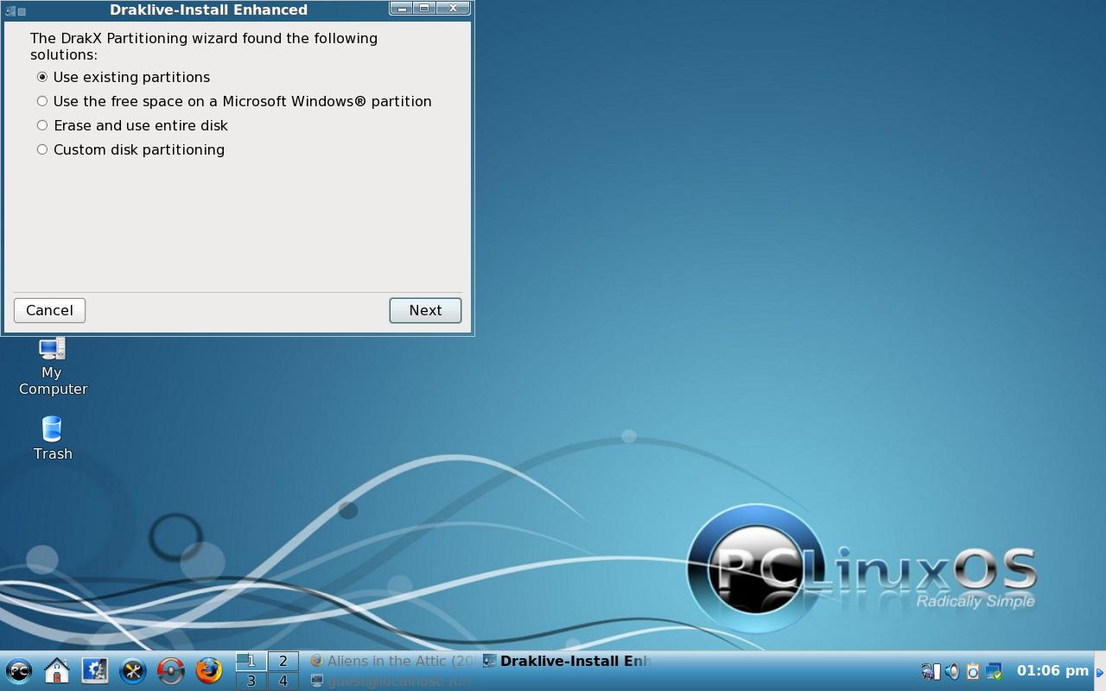Open the installer window menu icon in titlebar

coord(10,10)
